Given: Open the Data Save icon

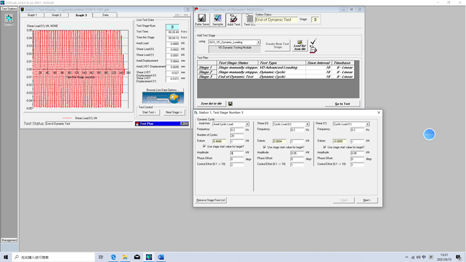Looking at the screenshot, I should coord(202,20).
